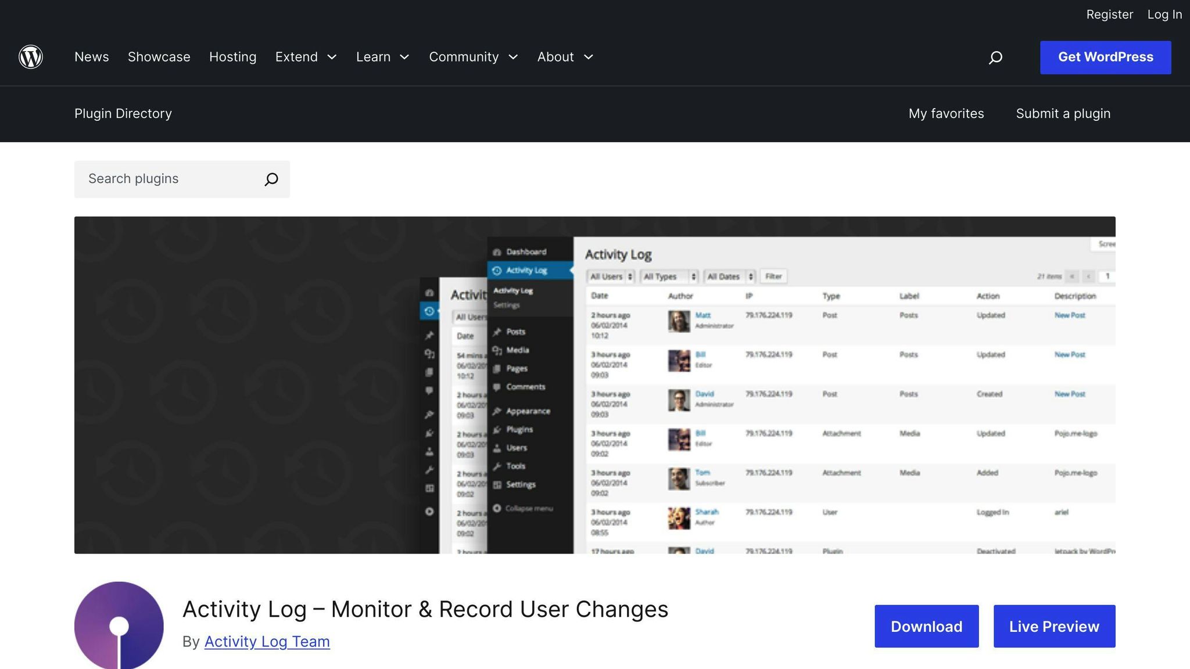Open the Plugin Directory link
This screenshot has height=669, width=1190.
(123, 114)
